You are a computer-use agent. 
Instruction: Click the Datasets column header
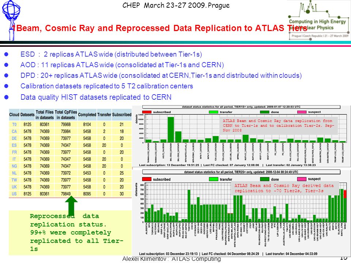coord(27,114)
